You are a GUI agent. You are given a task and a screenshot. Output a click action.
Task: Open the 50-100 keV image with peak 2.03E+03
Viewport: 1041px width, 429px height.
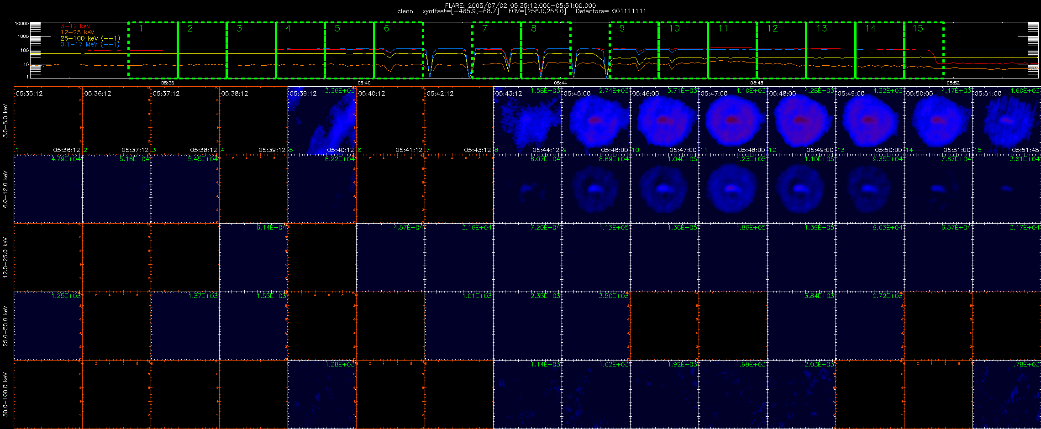click(802, 394)
